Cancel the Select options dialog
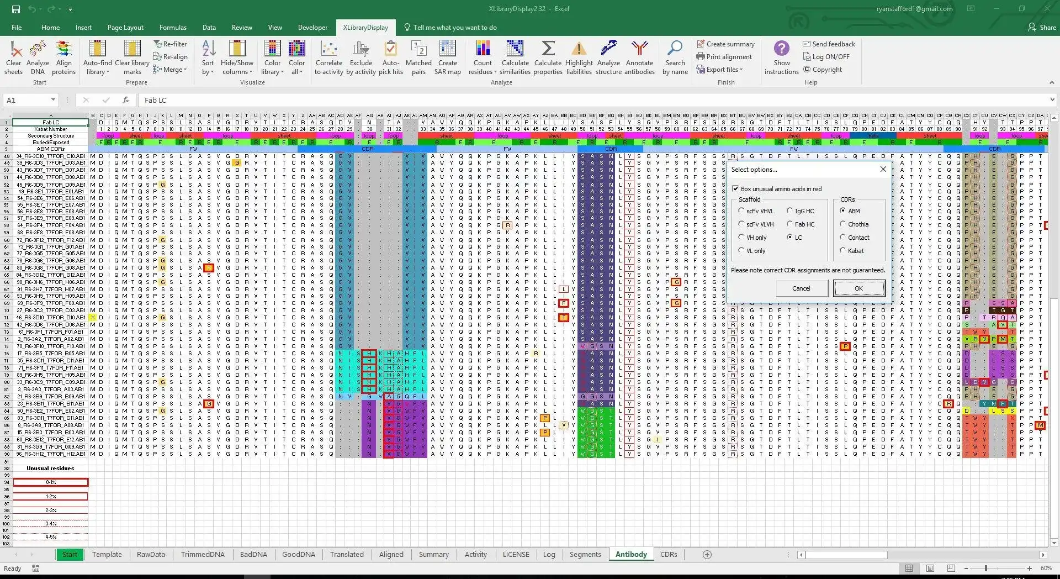The width and height of the screenshot is (1060, 579). 801,288
